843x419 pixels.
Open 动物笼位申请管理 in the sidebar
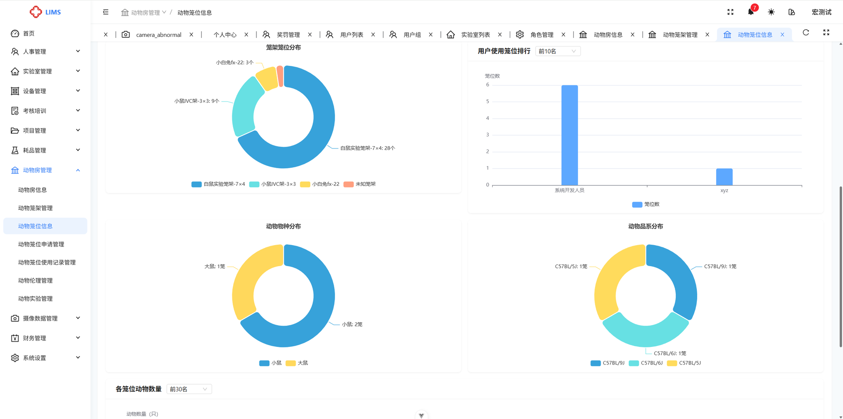click(41, 244)
